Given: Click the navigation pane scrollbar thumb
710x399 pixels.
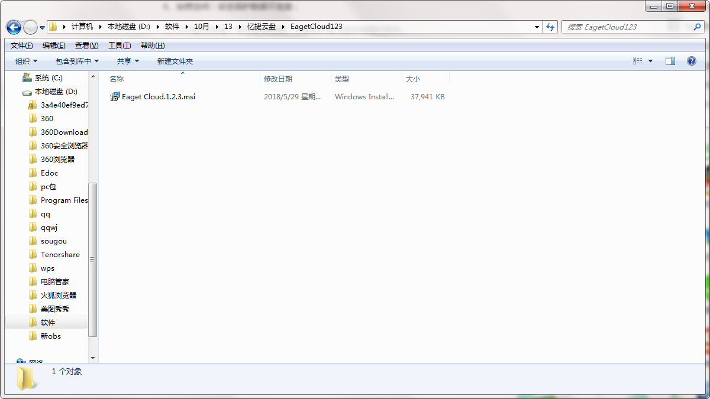Looking at the screenshot, I should 92,260.
